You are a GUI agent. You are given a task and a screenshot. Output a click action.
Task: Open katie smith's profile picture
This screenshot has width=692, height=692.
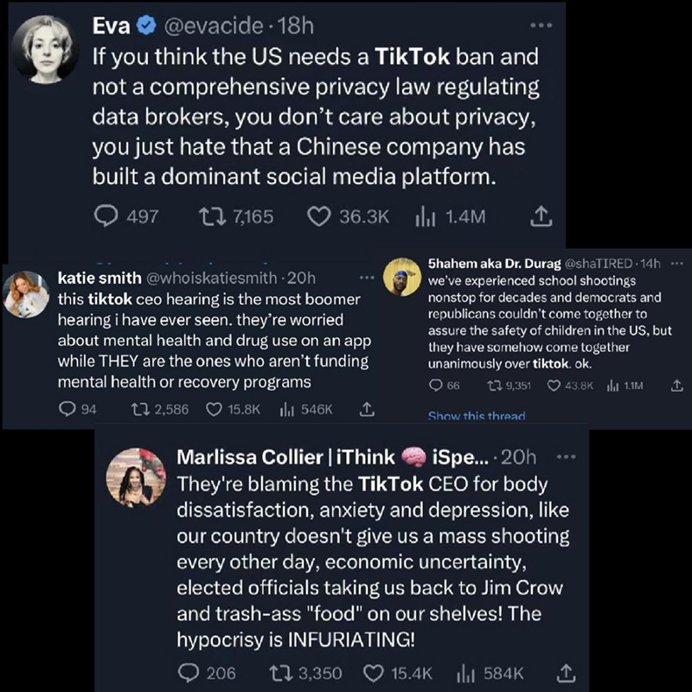click(29, 294)
